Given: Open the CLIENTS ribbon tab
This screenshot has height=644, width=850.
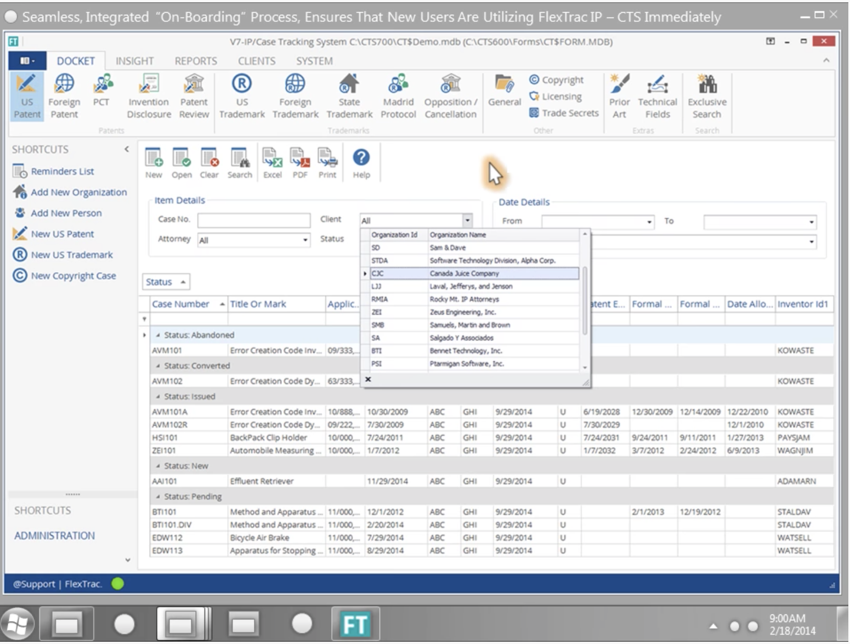Looking at the screenshot, I should pyautogui.click(x=257, y=61).
